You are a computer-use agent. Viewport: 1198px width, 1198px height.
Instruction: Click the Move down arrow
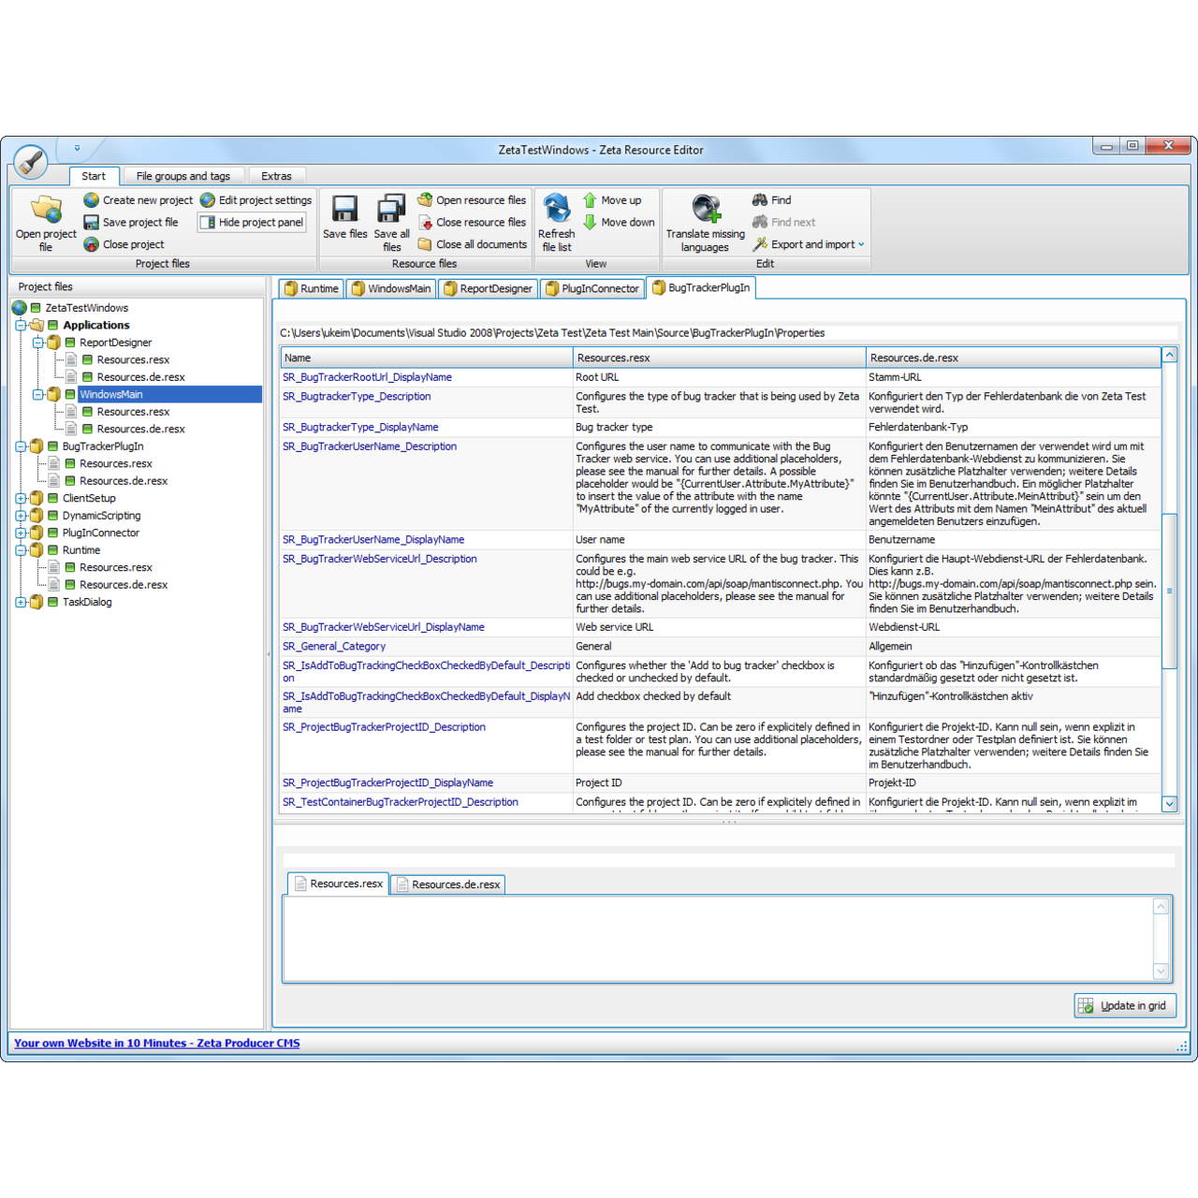coord(590,222)
